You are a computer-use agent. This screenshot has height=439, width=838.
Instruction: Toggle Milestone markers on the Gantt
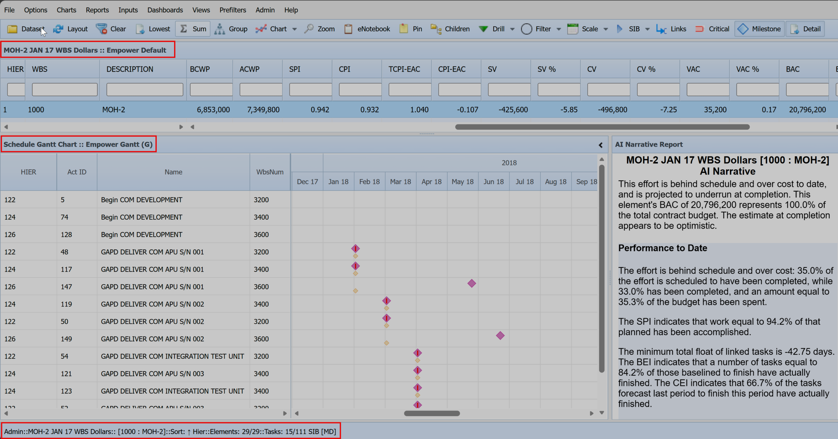pos(759,29)
